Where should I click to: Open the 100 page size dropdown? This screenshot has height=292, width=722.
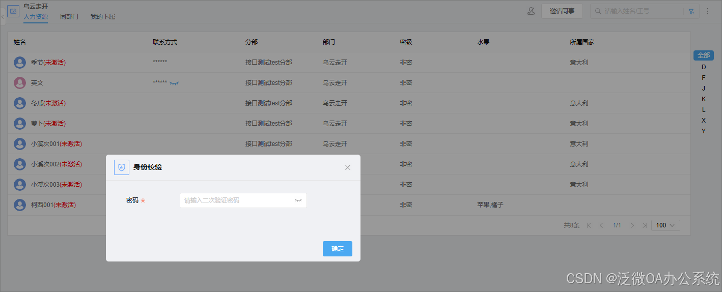665,225
